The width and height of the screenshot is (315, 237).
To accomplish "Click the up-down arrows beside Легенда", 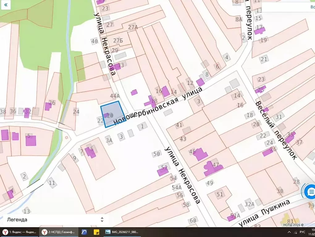I will tap(102, 220).
